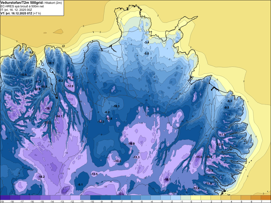Click the legend swatch between -3 and -2

[165, 198]
